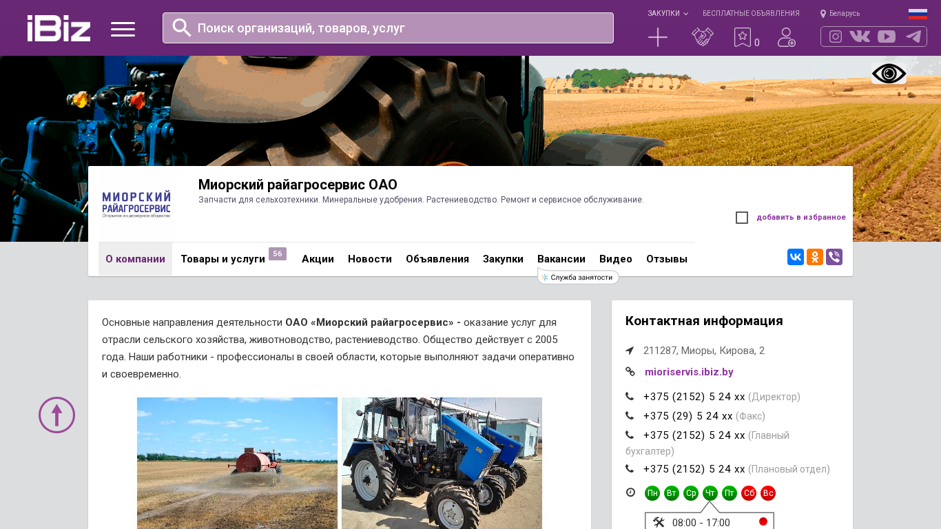Visit the VK page in header
This screenshot has height=529, width=941.
pyautogui.click(x=860, y=37)
